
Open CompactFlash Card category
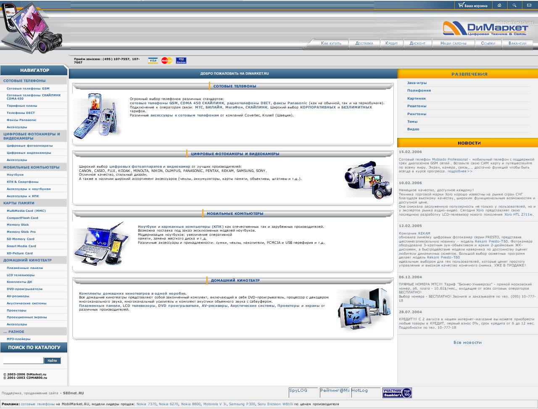22,218
